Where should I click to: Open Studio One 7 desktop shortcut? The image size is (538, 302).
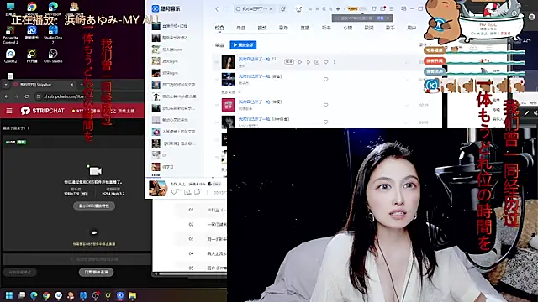coord(53,35)
